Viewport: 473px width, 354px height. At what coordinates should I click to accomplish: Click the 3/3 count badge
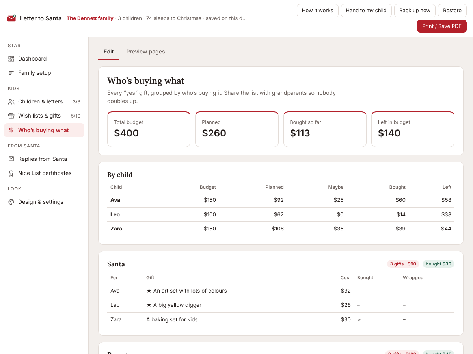tap(76, 102)
